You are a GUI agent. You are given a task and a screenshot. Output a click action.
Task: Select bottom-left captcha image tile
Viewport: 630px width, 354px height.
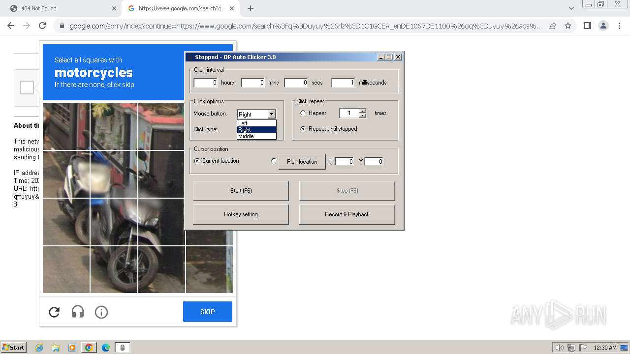coord(66,269)
